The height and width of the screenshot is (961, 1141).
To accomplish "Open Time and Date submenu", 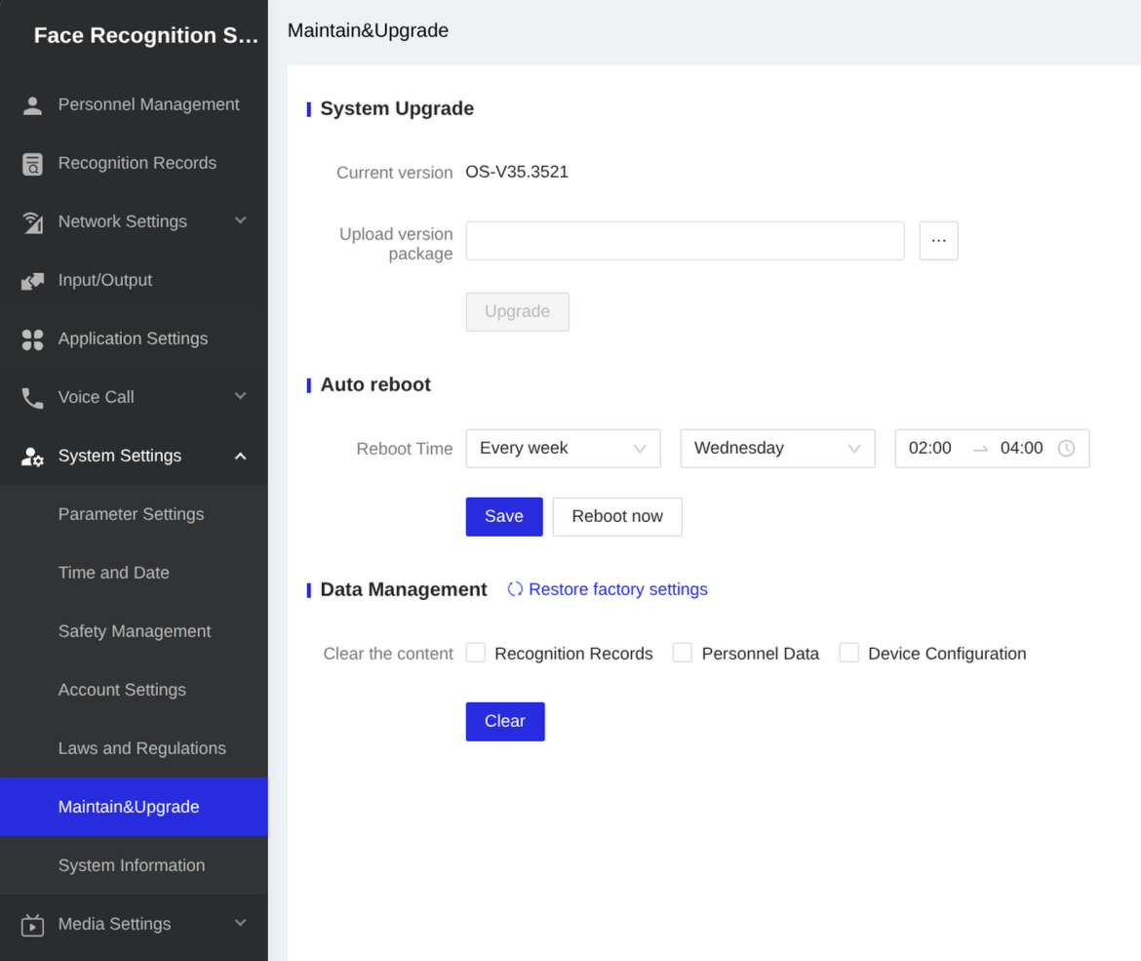I will (x=134, y=573).
